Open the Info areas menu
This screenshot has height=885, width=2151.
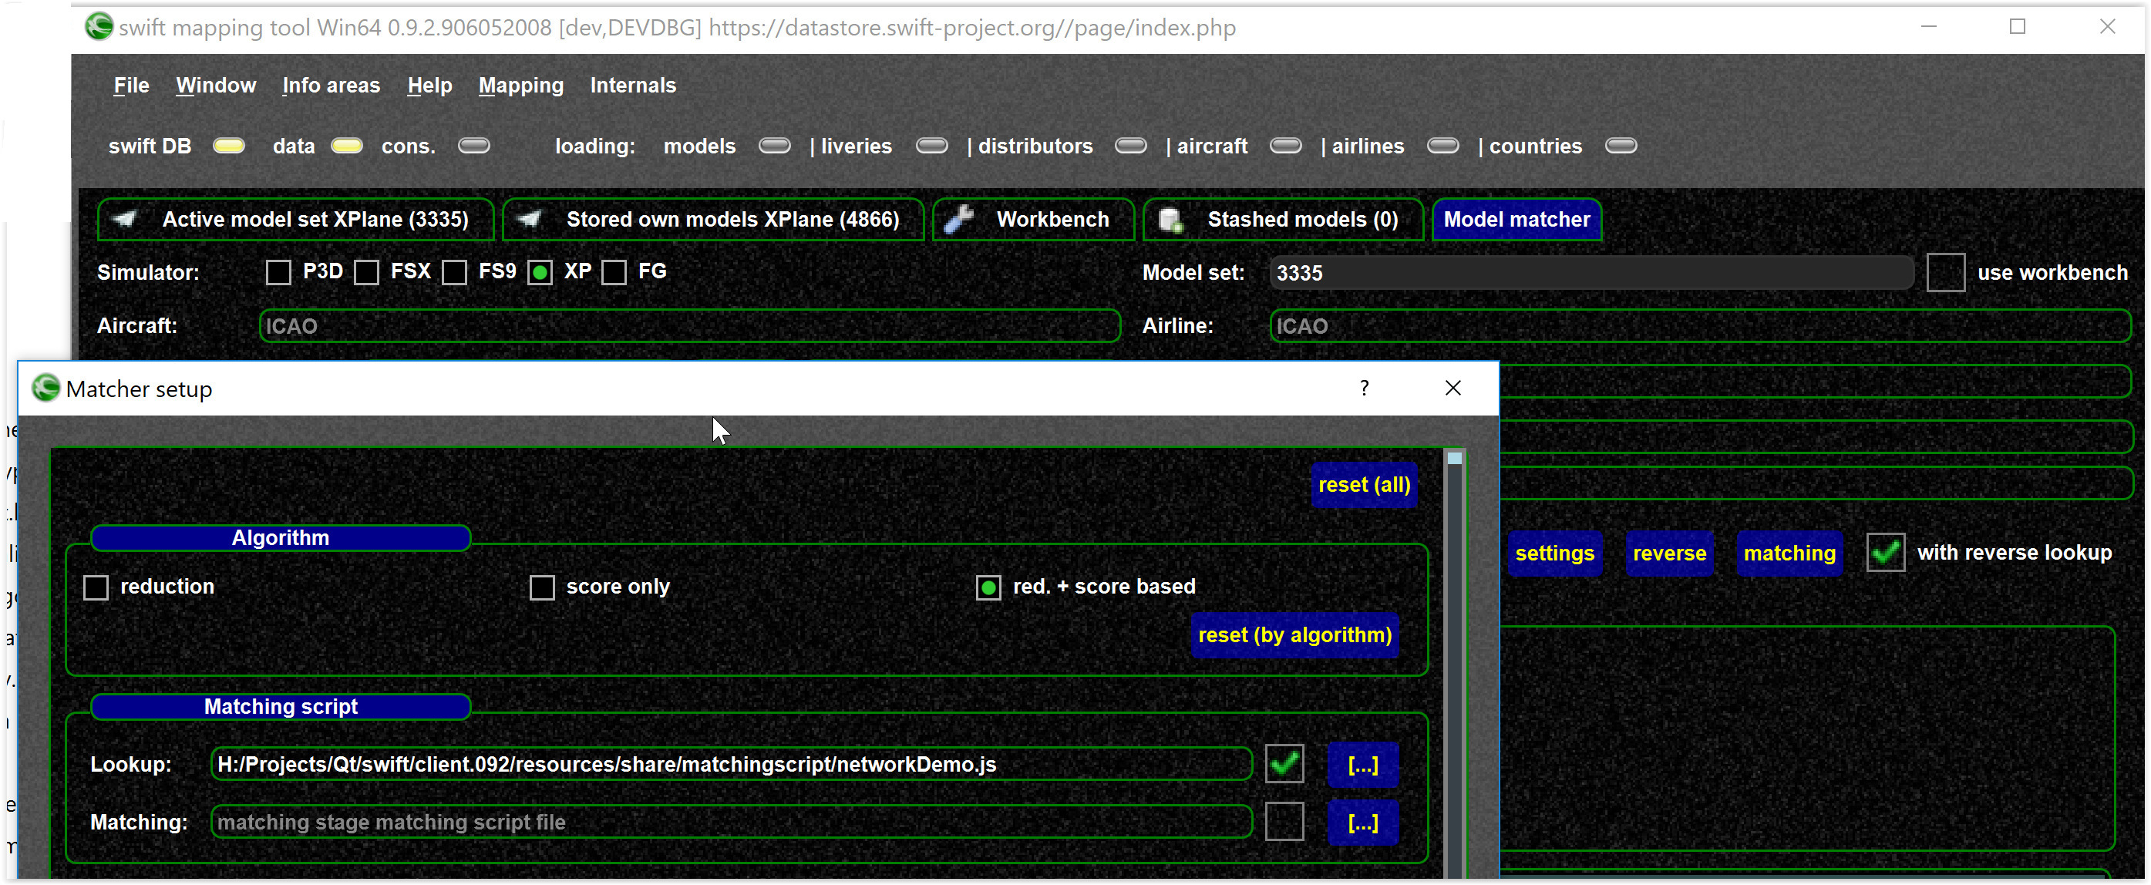[331, 85]
